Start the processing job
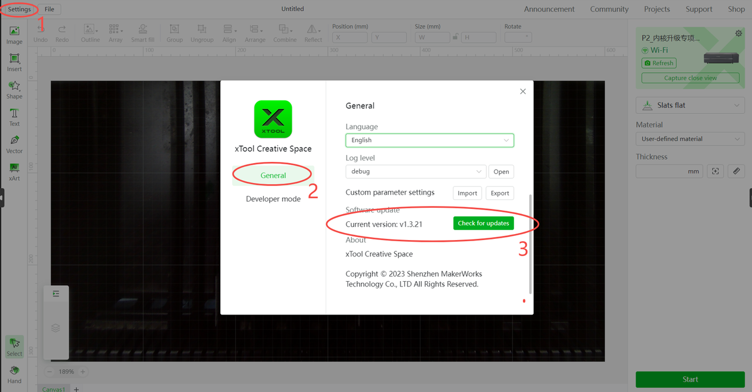 coord(690,379)
